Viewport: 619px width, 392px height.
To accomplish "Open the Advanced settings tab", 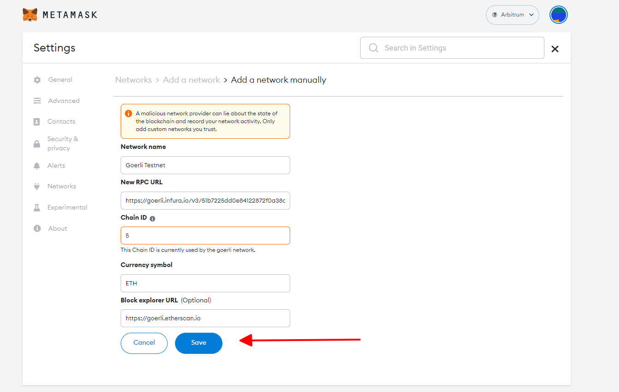I will pos(64,101).
